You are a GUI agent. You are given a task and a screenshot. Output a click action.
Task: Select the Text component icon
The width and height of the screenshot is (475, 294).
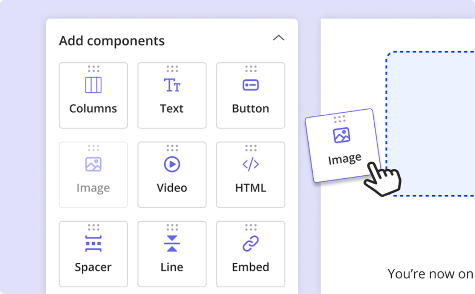172,85
